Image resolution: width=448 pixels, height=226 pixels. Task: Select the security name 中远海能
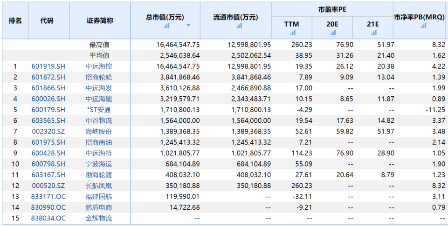click(99, 99)
